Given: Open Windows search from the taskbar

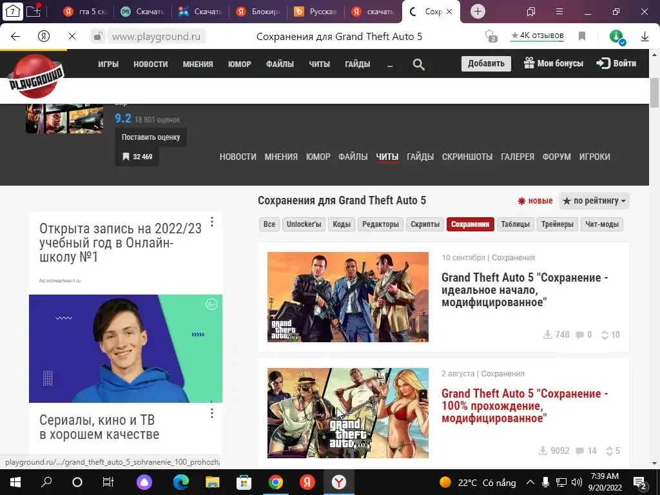Looking at the screenshot, I should pyautogui.click(x=46, y=481).
